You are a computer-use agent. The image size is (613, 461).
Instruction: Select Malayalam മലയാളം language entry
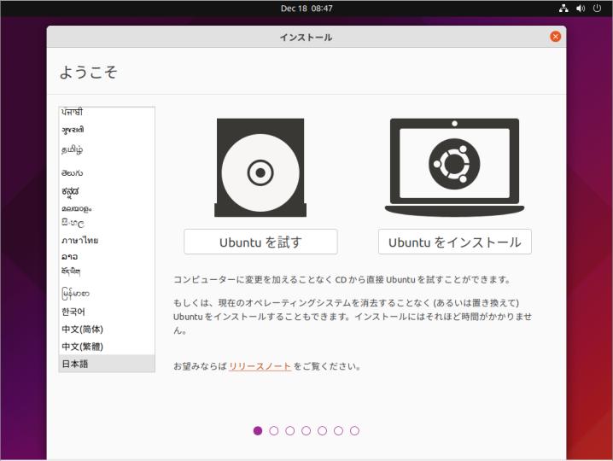click(x=107, y=208)
